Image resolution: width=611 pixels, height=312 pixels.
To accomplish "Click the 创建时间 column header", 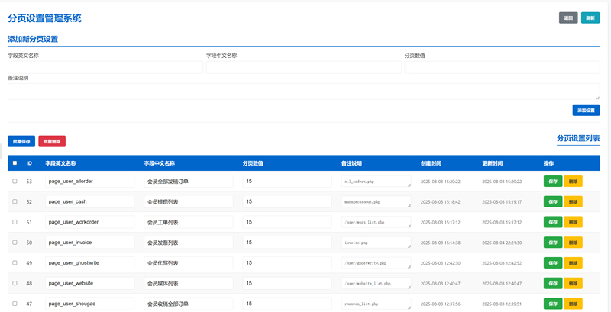I will [x=431, y=163].
